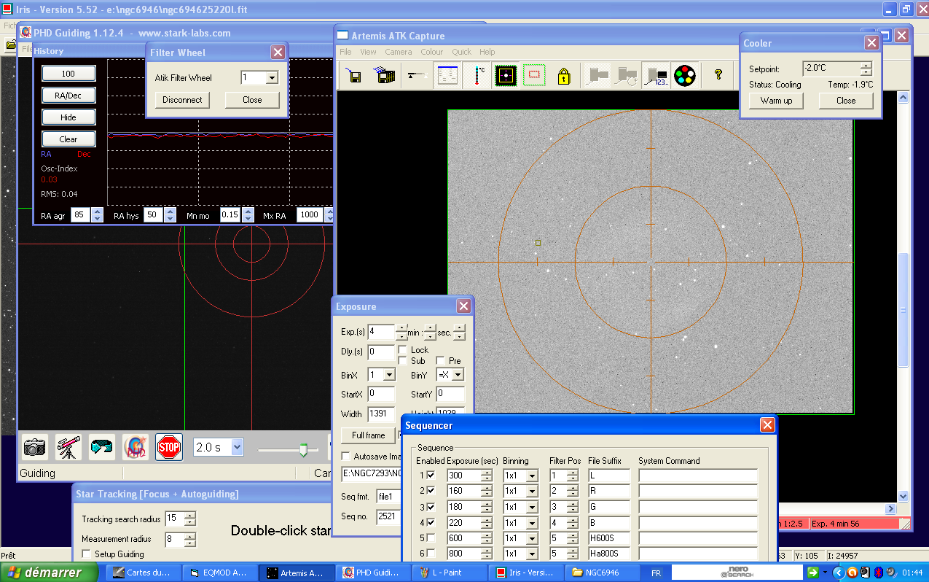Click the Exp.(s) input field

(x=380, y=332)
